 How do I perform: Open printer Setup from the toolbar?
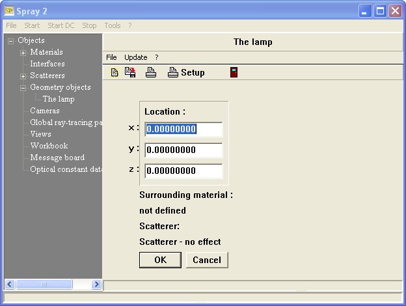pos(186,72)
